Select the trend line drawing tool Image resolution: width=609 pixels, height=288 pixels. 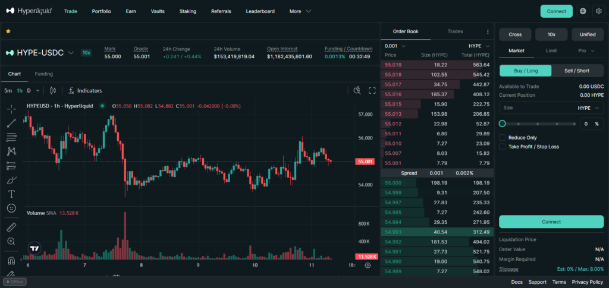(12, 123)
